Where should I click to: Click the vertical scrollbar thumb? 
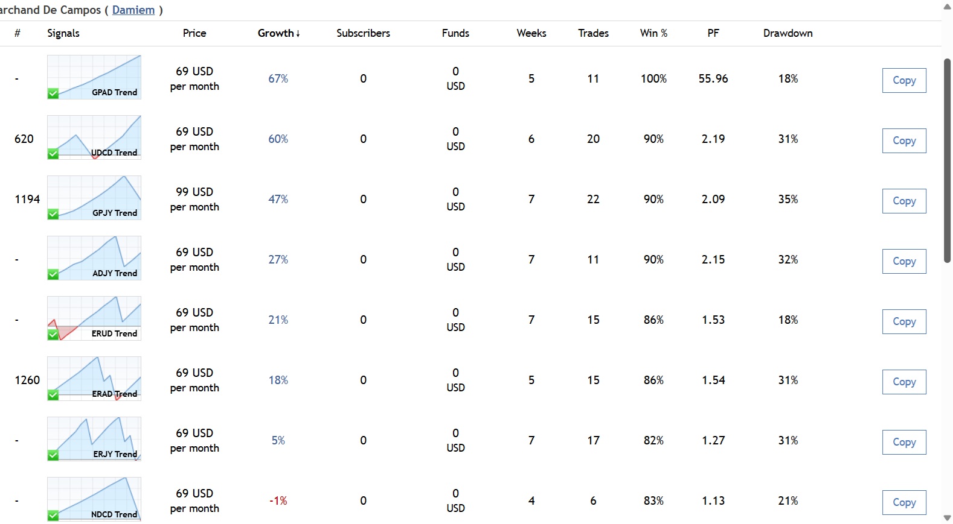(947, 160)
